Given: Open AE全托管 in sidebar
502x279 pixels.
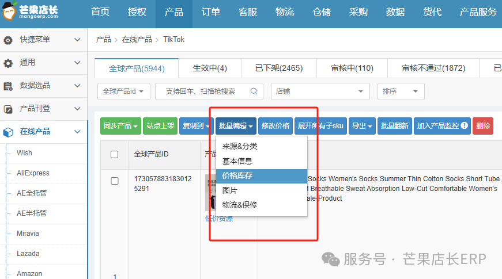Looking at the screenshot, I should [32, 193].
